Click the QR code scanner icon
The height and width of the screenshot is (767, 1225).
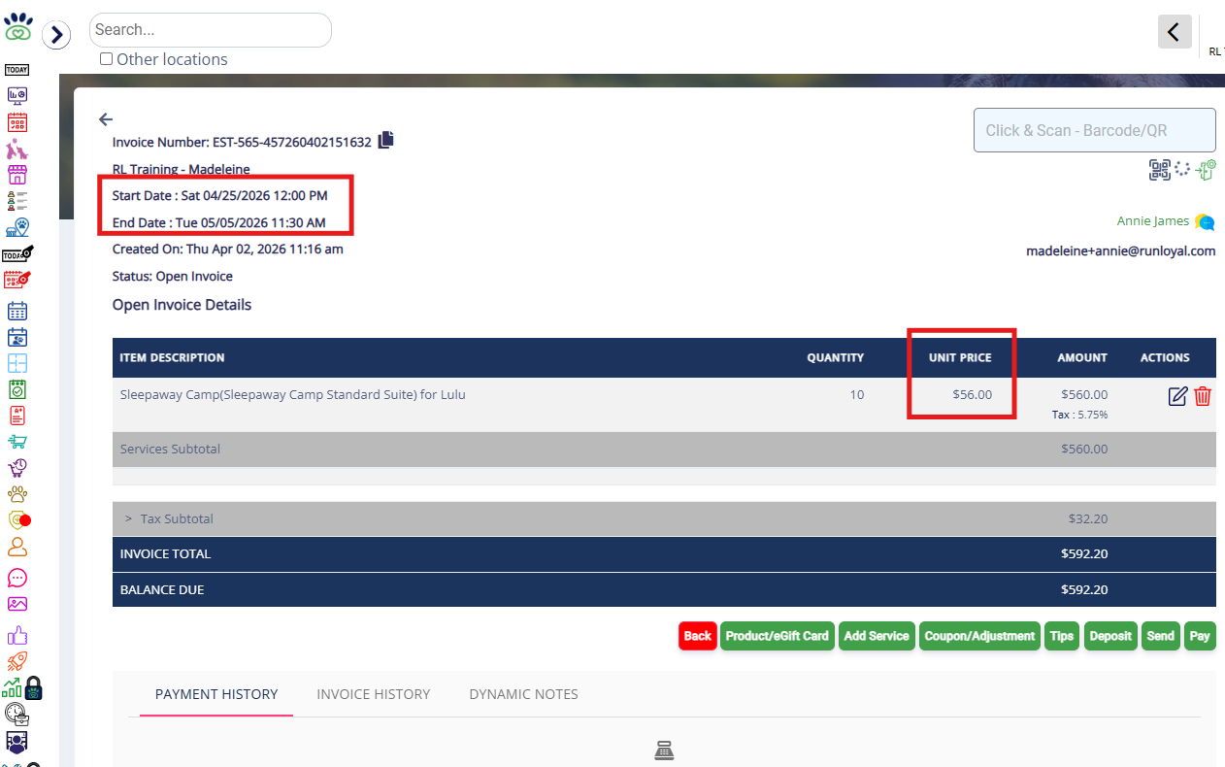pyautogui.click(x=1160, y=170)
